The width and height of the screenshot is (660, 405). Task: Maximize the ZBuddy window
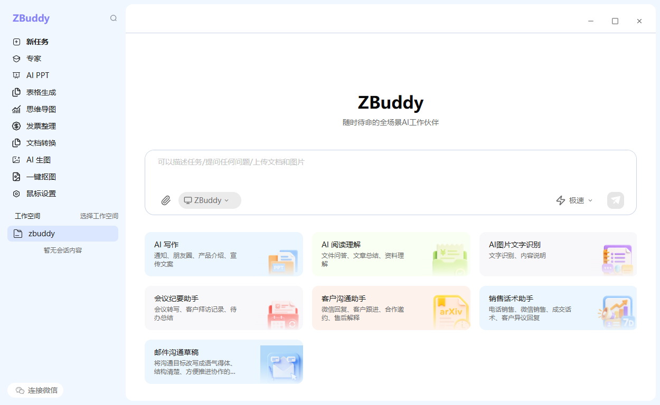[615, 21]
